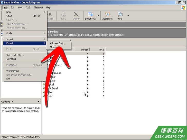The height and width of the screenshot is (140, 187).
Task: Open the Help menu
Action: 48,7
